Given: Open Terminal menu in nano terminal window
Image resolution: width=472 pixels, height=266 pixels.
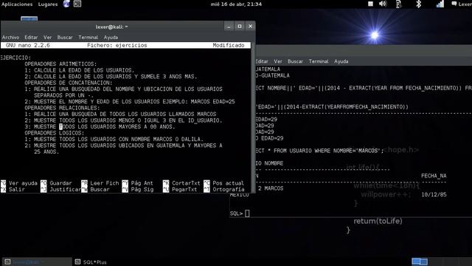Looking at the screenshot, I should 88,38.
